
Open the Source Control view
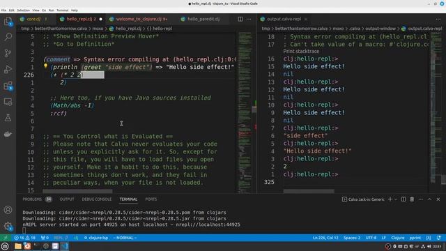(8, 53)
